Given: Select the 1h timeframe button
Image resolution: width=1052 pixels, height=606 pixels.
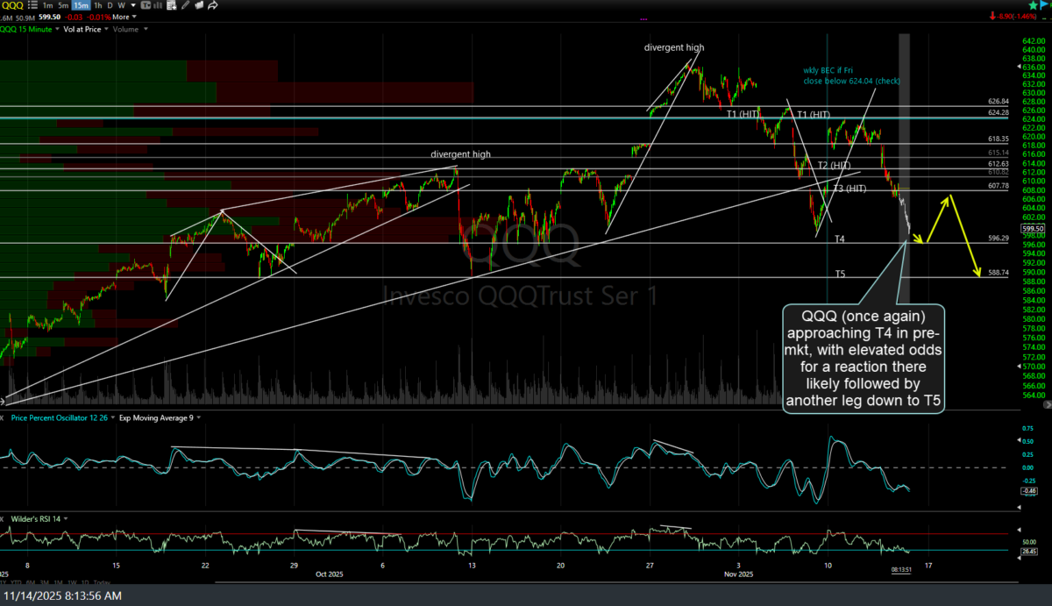Looking at the screenshot, I should pos(98,5).
